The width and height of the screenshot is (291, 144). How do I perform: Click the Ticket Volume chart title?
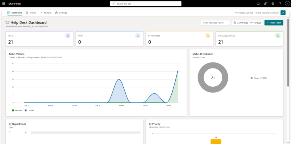(17, 54)
